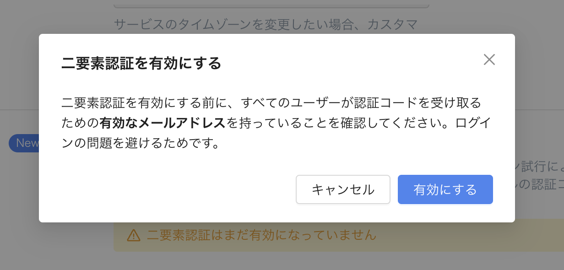Click the bold 有効なメールアドレス text
The image size is (564, 270).
pyautogui.click(x=163, y=123)
